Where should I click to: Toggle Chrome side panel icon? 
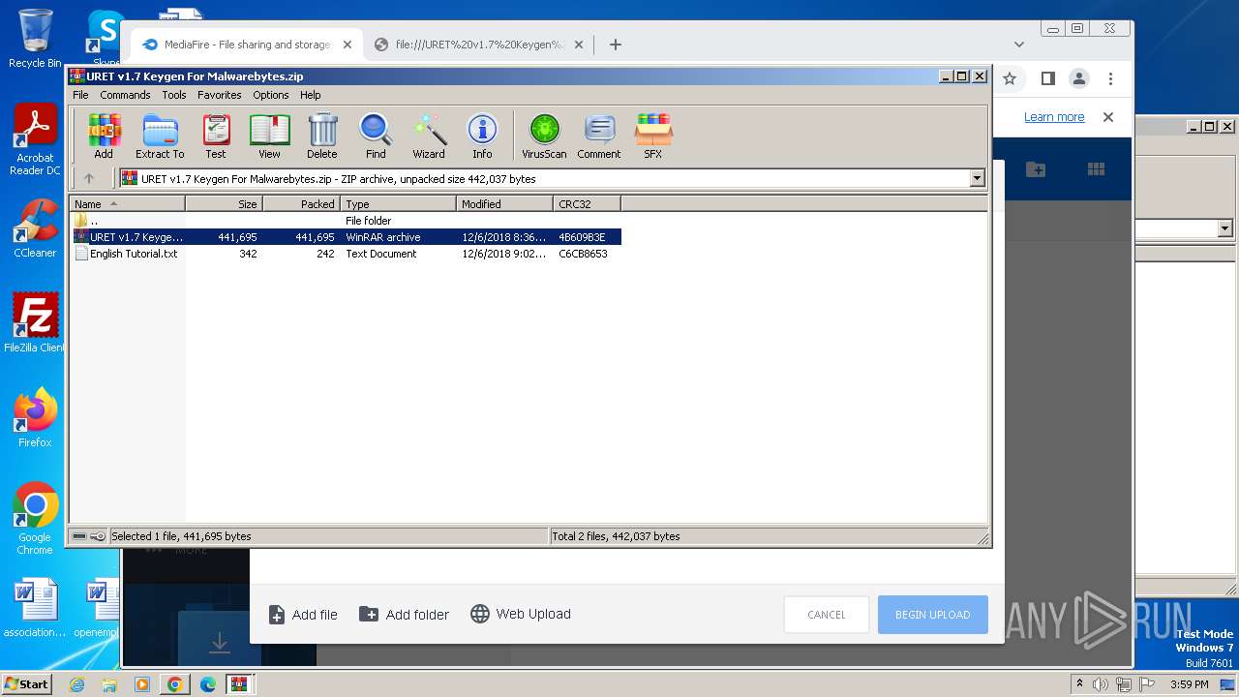coord(1047,78)
